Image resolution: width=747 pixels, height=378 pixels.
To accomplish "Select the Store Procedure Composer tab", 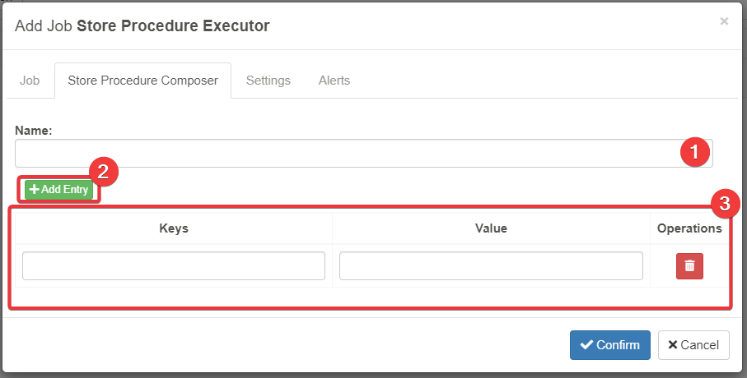I will click(x=142, y=81).
